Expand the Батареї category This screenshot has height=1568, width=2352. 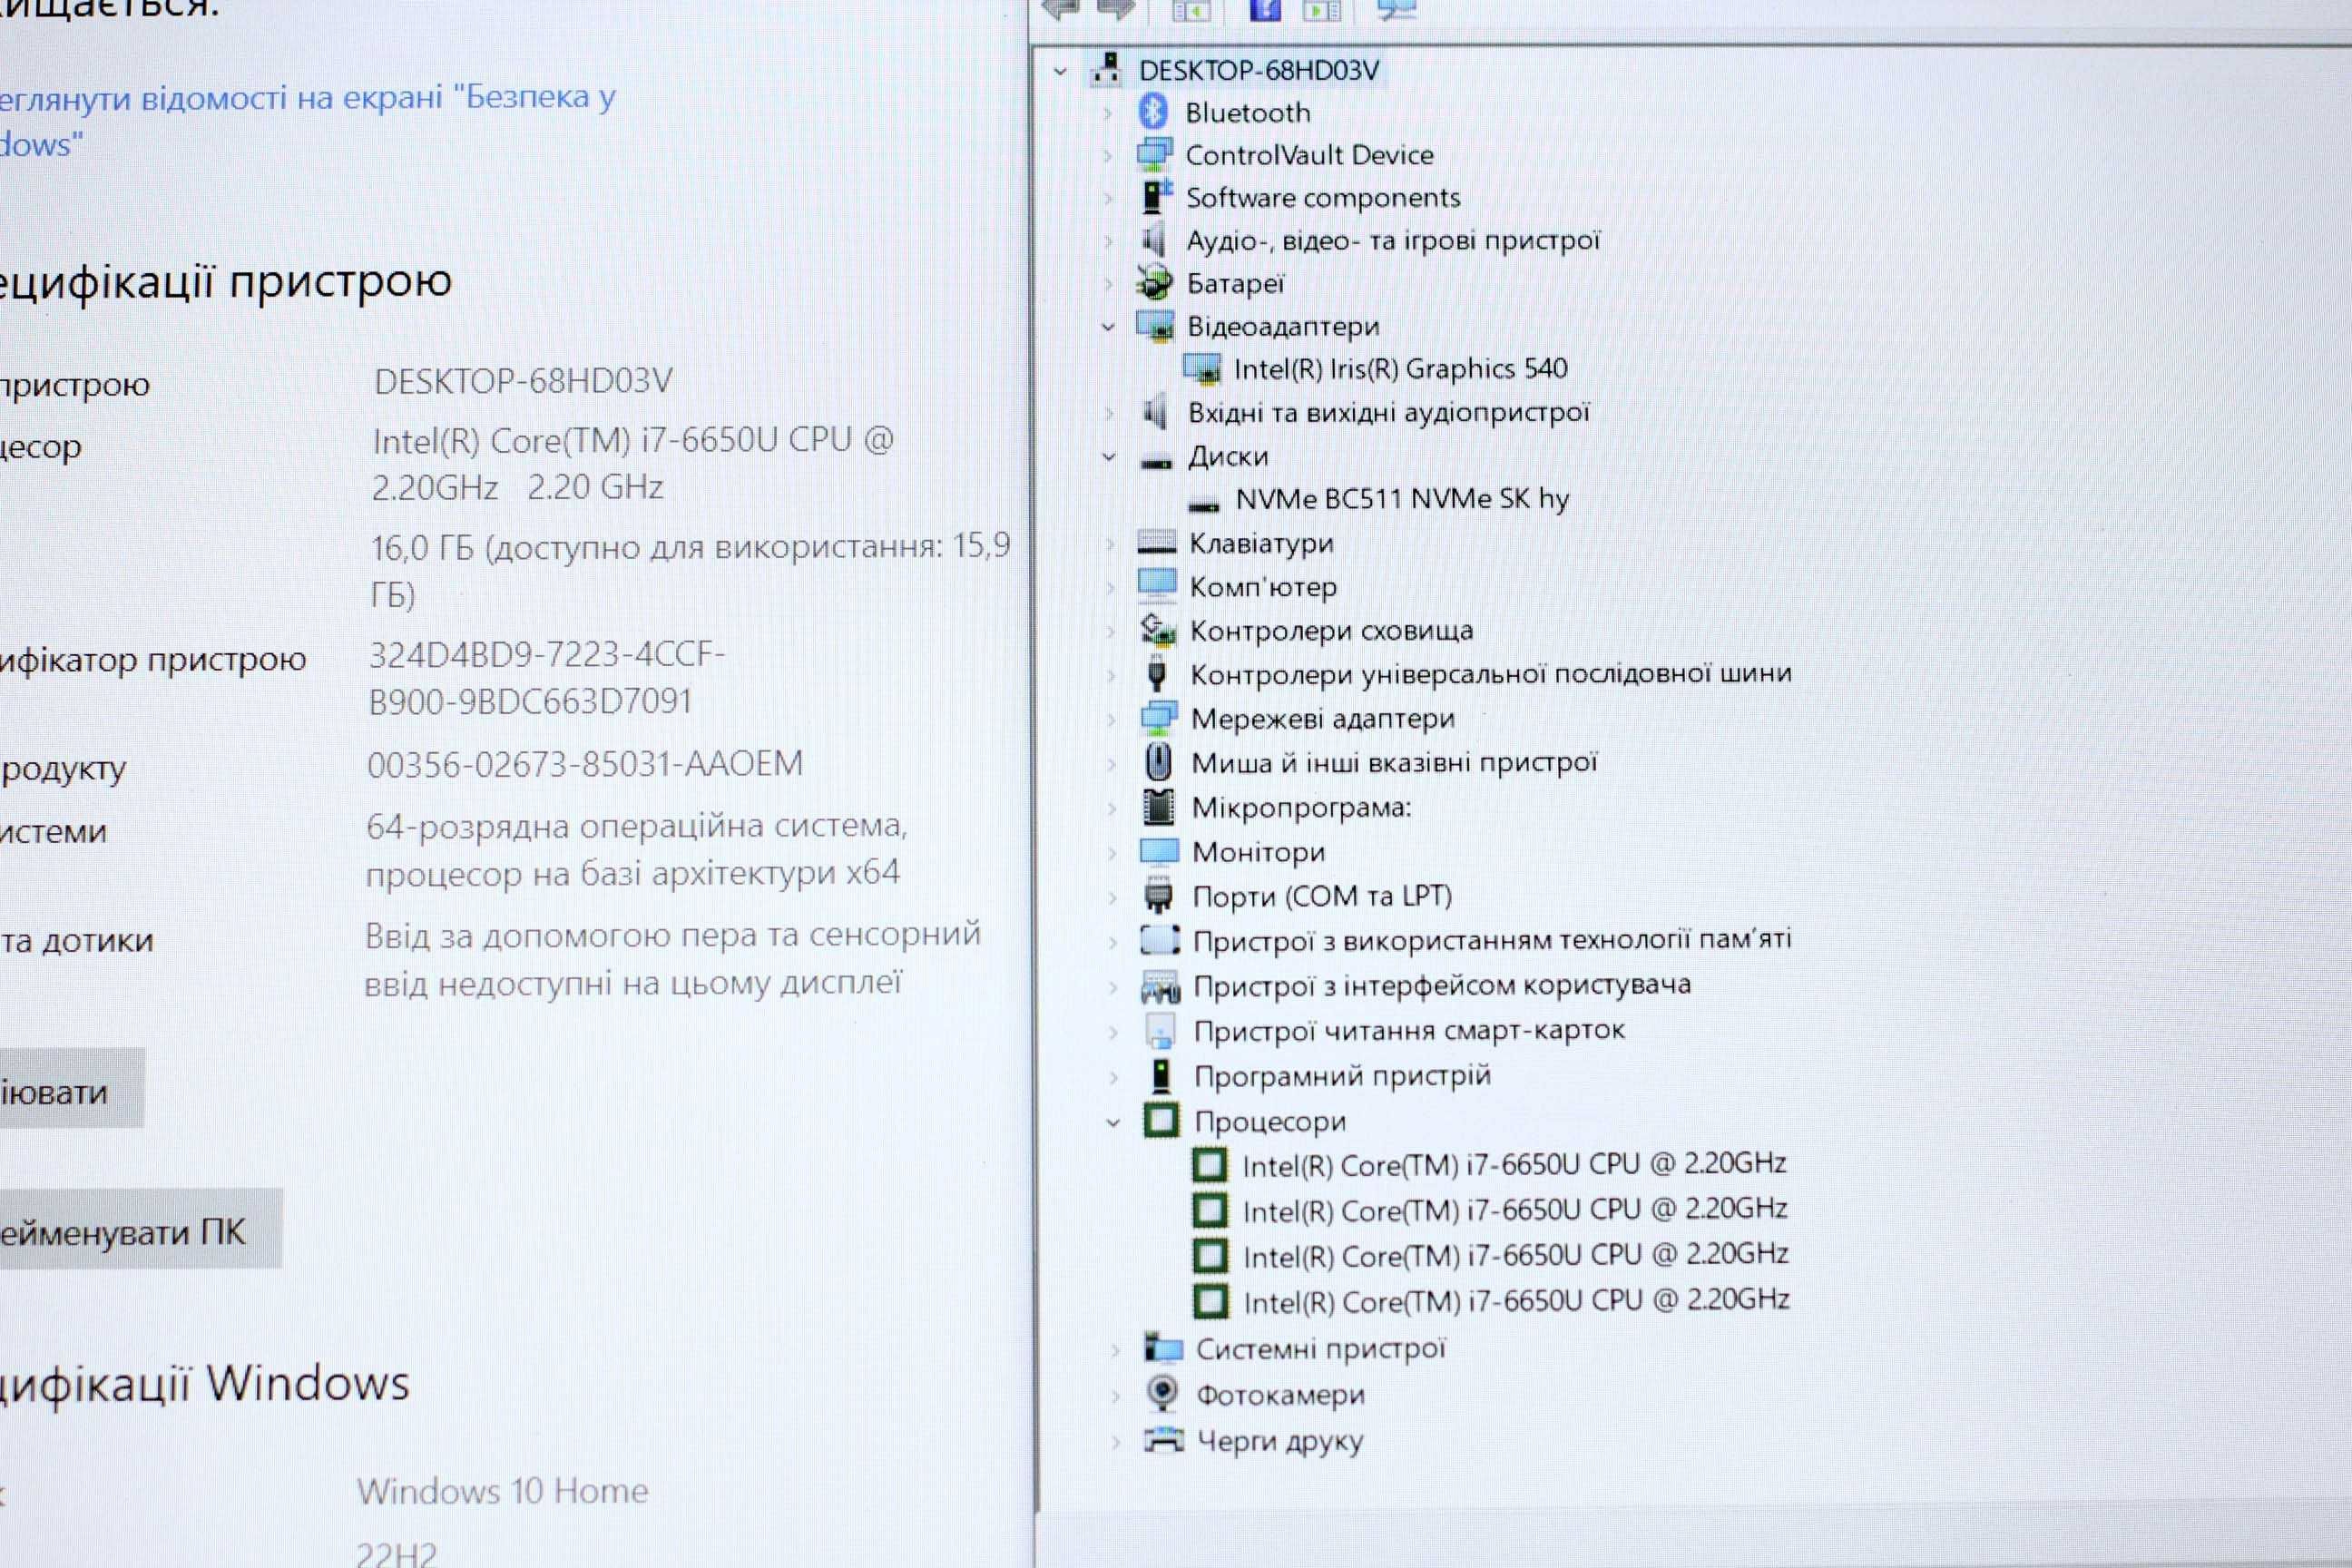(1108, 284)
